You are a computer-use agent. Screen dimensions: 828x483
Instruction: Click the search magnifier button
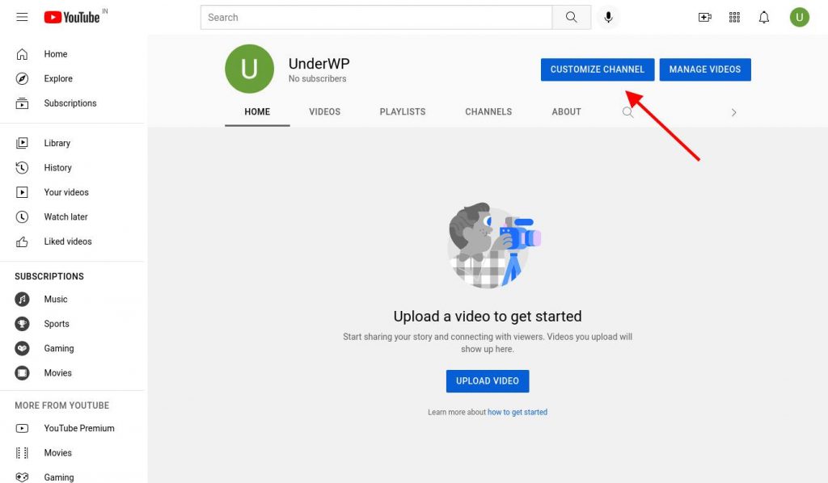572,18
